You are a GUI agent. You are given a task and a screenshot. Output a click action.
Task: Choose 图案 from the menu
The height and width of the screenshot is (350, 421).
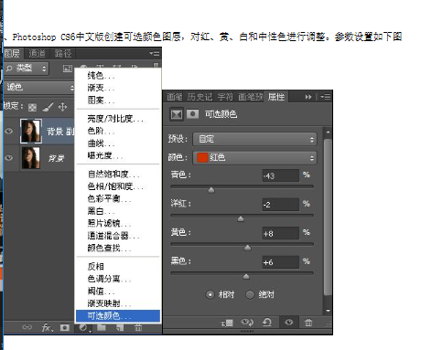[118, 100]
